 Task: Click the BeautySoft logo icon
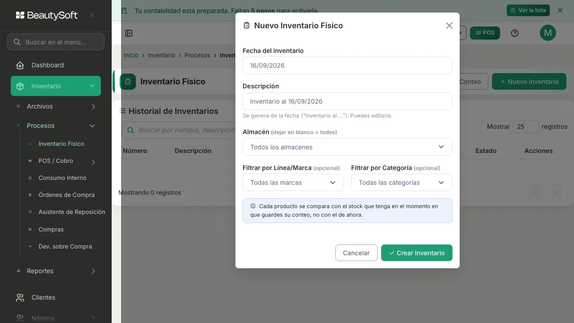click(x=20, y=15)
